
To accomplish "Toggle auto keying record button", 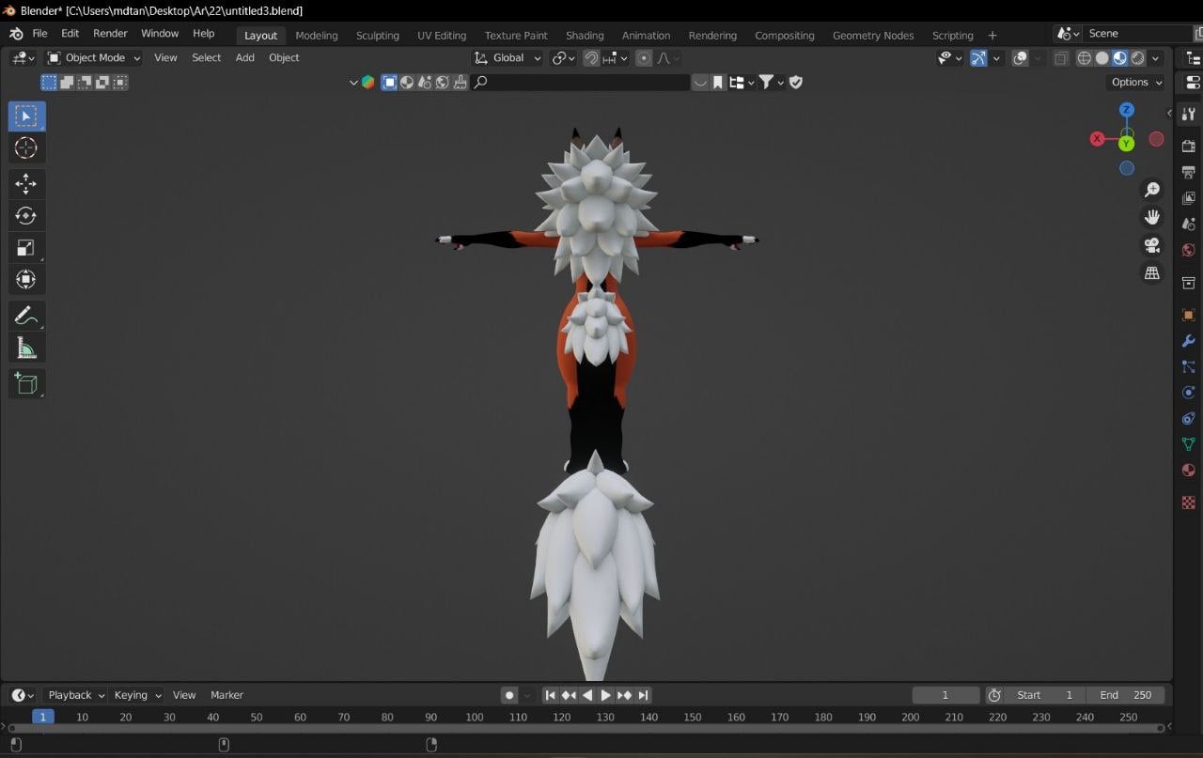I will (x=509, y=695).
